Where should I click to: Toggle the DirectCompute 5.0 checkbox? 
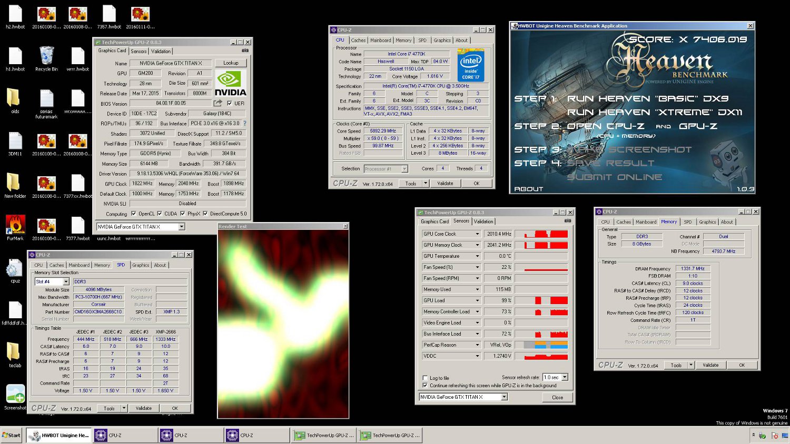[x=205, y=214]
